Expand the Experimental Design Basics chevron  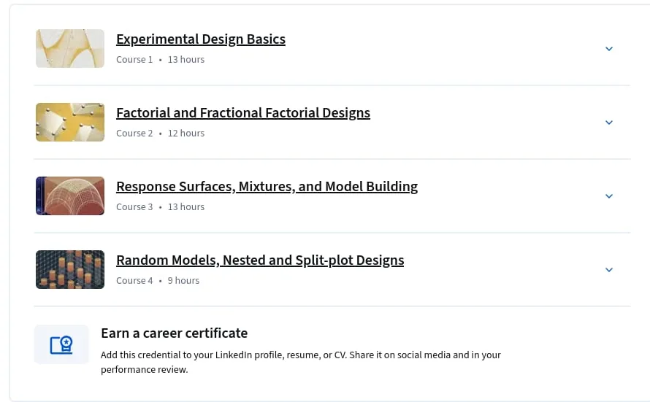(609, 49)
